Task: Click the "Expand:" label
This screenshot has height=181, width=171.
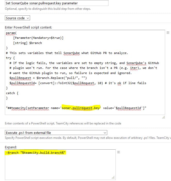Action: coord(11,147)
